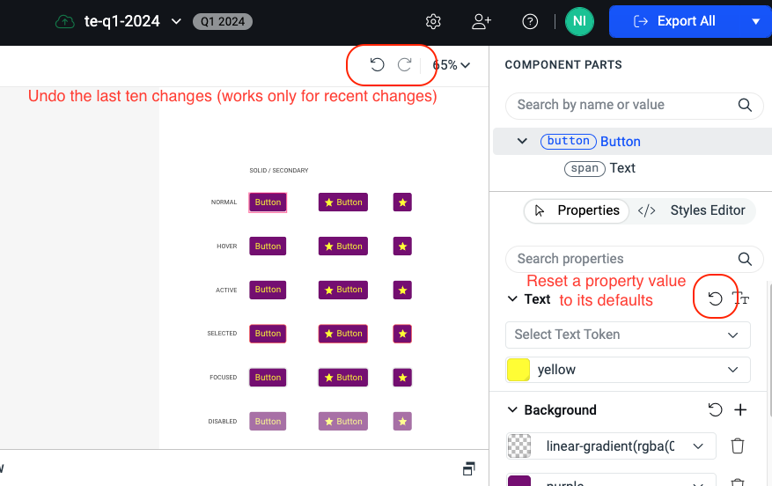Click the redo arrow in the canvas toolbar
The image size is (772, 486).
pos(405,64)
